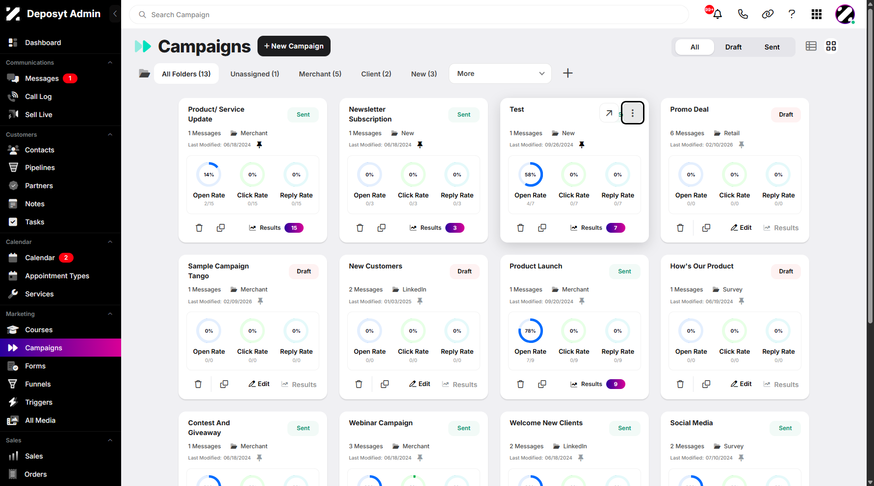Viewport: 874px width, 486px height.
Task: Toggle pin on New Customers card
Action: [420, 301]
